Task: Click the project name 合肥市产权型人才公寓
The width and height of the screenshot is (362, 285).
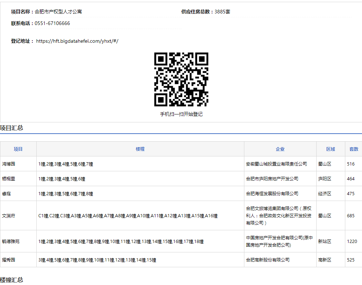Action: click(58, 12)
